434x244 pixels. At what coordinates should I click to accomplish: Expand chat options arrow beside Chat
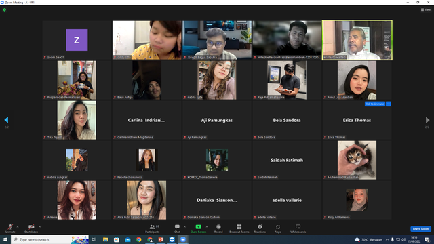(x=184, y=227)
